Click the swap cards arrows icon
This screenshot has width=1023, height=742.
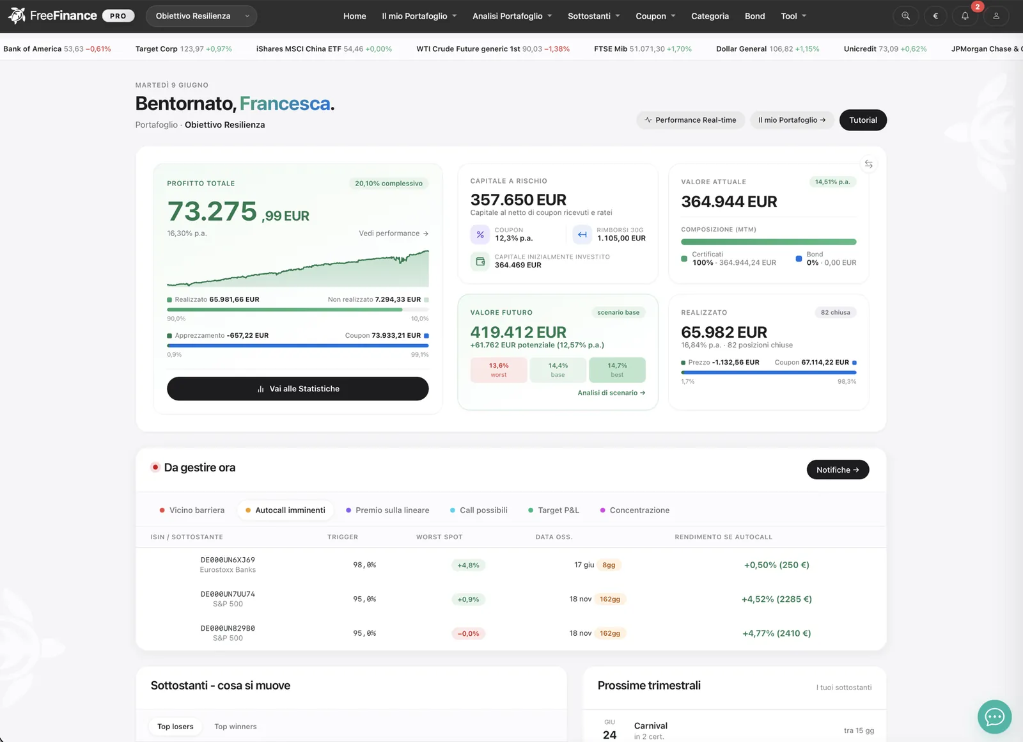[868, 164]
